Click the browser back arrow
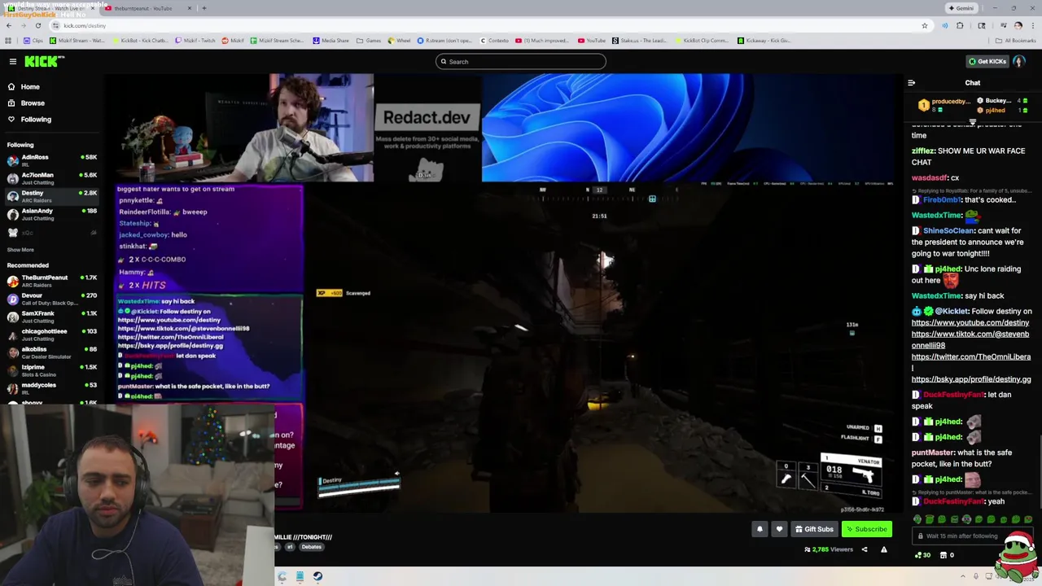 click(x=8, y=25)
